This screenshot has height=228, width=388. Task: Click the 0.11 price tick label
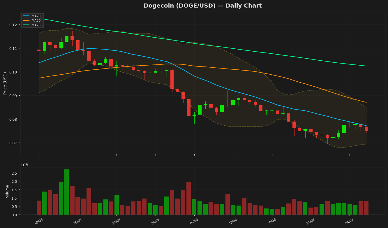pyautogui.click(x=13, y=48)
